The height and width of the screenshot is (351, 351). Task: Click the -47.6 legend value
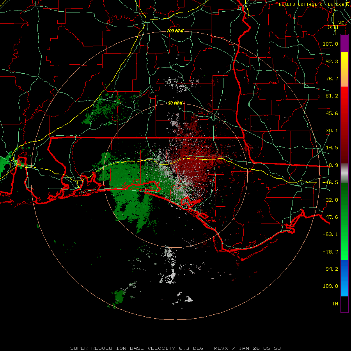click(x=330, y=217)
